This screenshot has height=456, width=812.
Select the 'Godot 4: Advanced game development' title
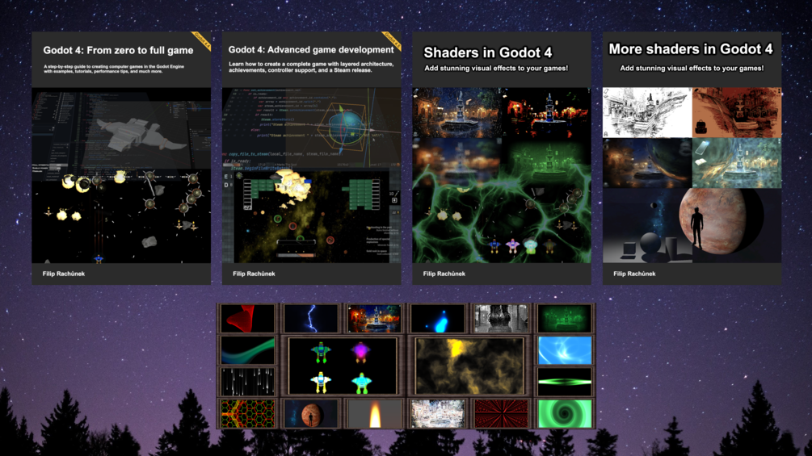click(311, 49)
